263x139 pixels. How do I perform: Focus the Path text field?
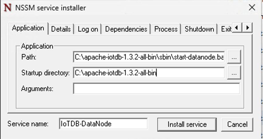click(149, 57)
